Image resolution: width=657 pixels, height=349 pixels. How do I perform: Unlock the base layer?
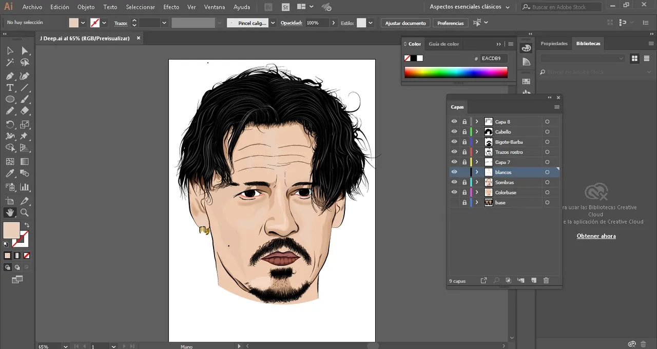click(x=465, y=203)
